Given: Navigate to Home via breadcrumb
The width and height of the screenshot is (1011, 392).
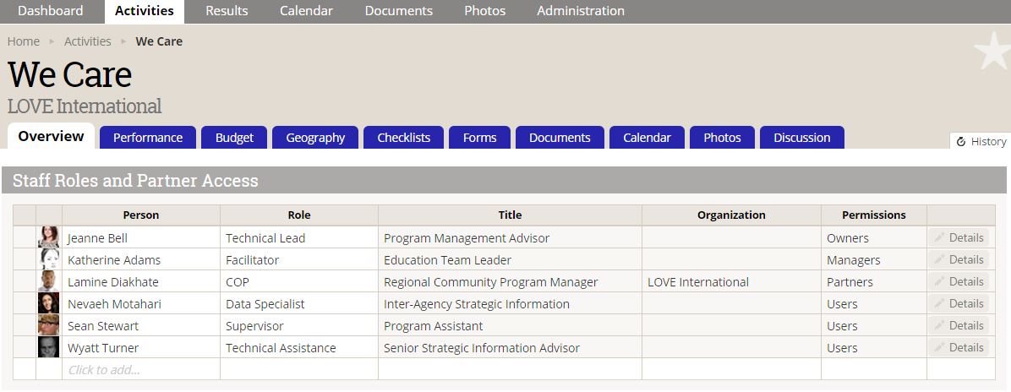Looking at the screenshot, I should point(24,41).
